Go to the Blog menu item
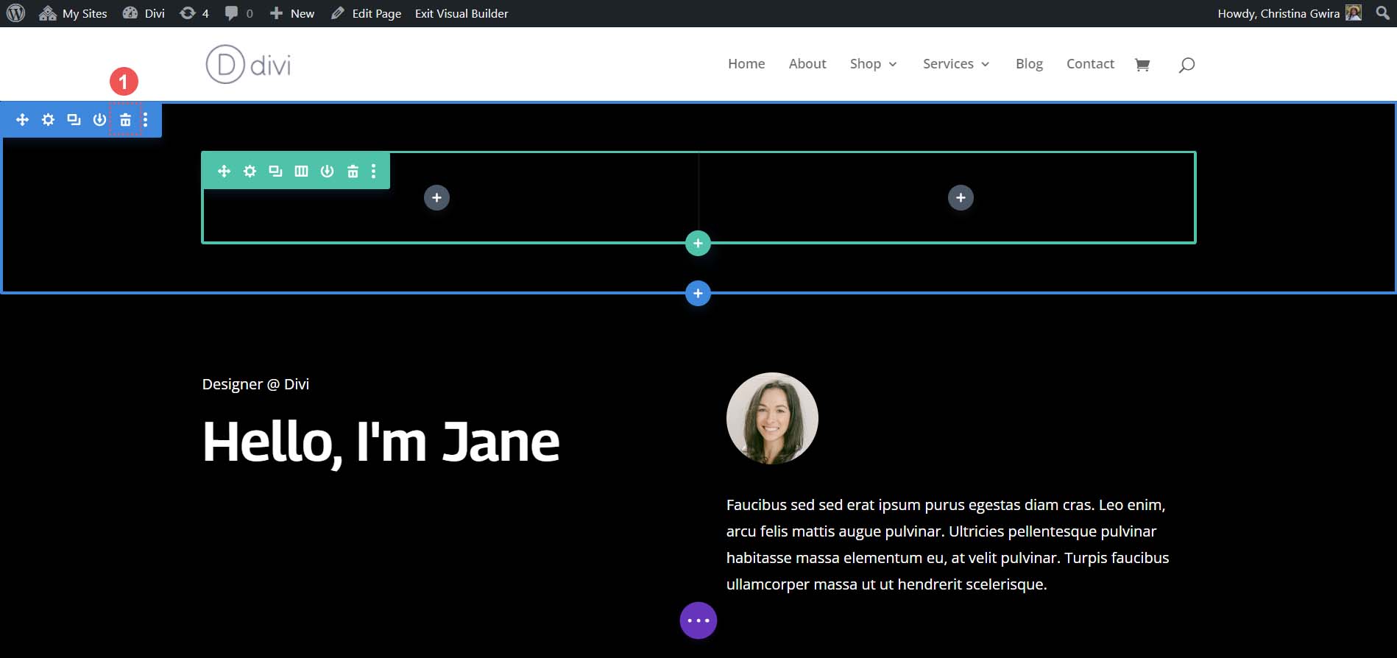 point(1029,64)
